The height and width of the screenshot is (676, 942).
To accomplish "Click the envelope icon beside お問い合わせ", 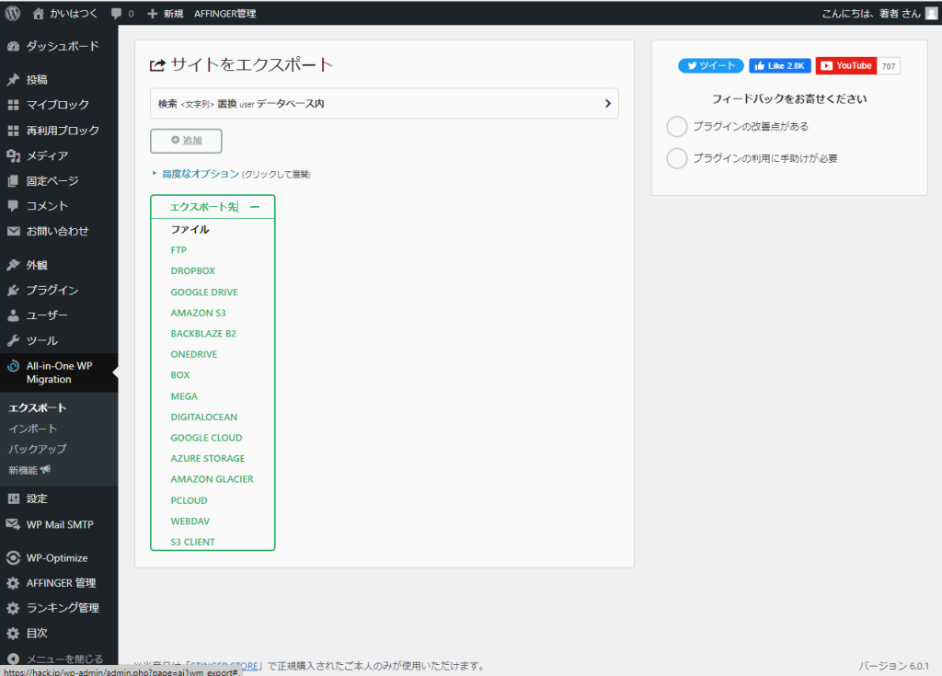I will click(x=13, y=232).
